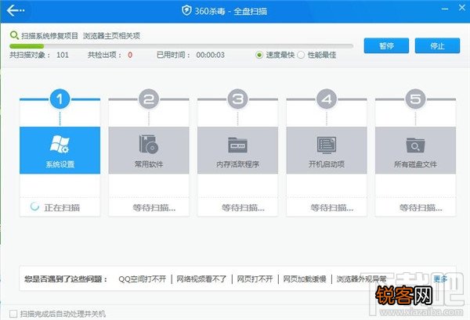Click 等待扫描 status under 开机启动项
This screenshot has width=470, height=320.
pos(332,207)
